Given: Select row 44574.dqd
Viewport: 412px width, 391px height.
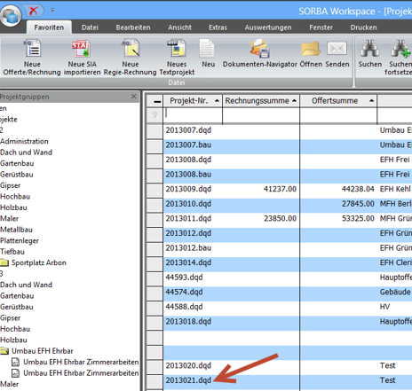Looking at the screenshot, I should tap(184, 292).
